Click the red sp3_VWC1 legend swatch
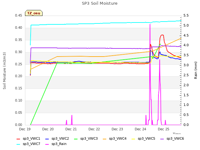The image size is (200, 150). tap(18, 139)
